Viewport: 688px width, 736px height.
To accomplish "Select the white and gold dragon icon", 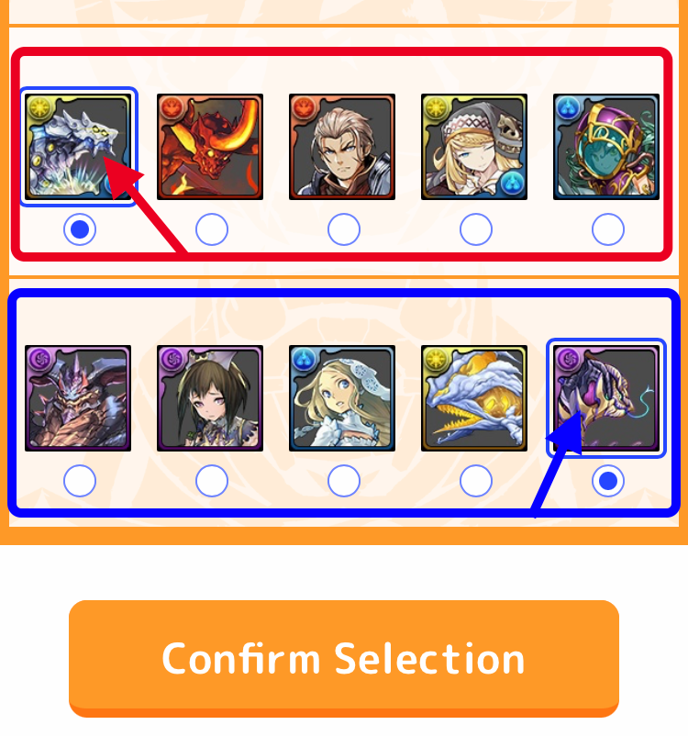I will [x=474, y=398].
